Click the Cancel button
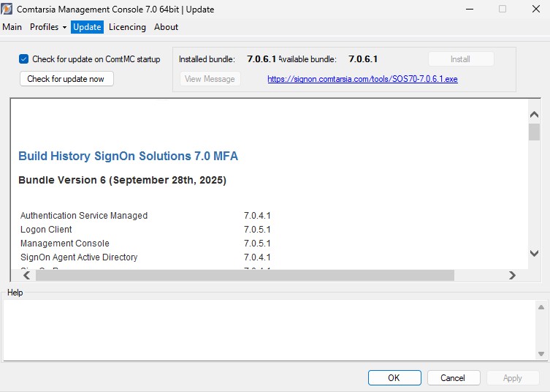The width and height of the screenshot is (550, 392). pyautogui.click(x=454, y=377)
